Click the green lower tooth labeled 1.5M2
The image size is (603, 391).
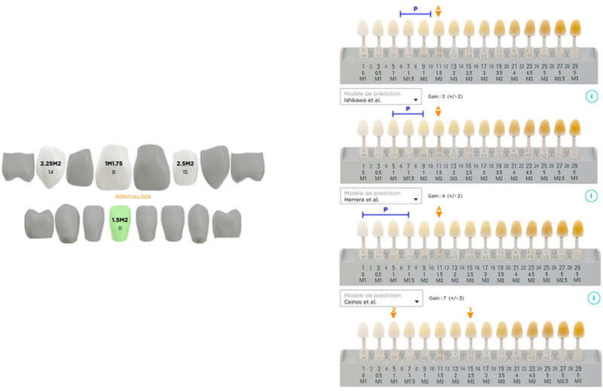point(118,224)
